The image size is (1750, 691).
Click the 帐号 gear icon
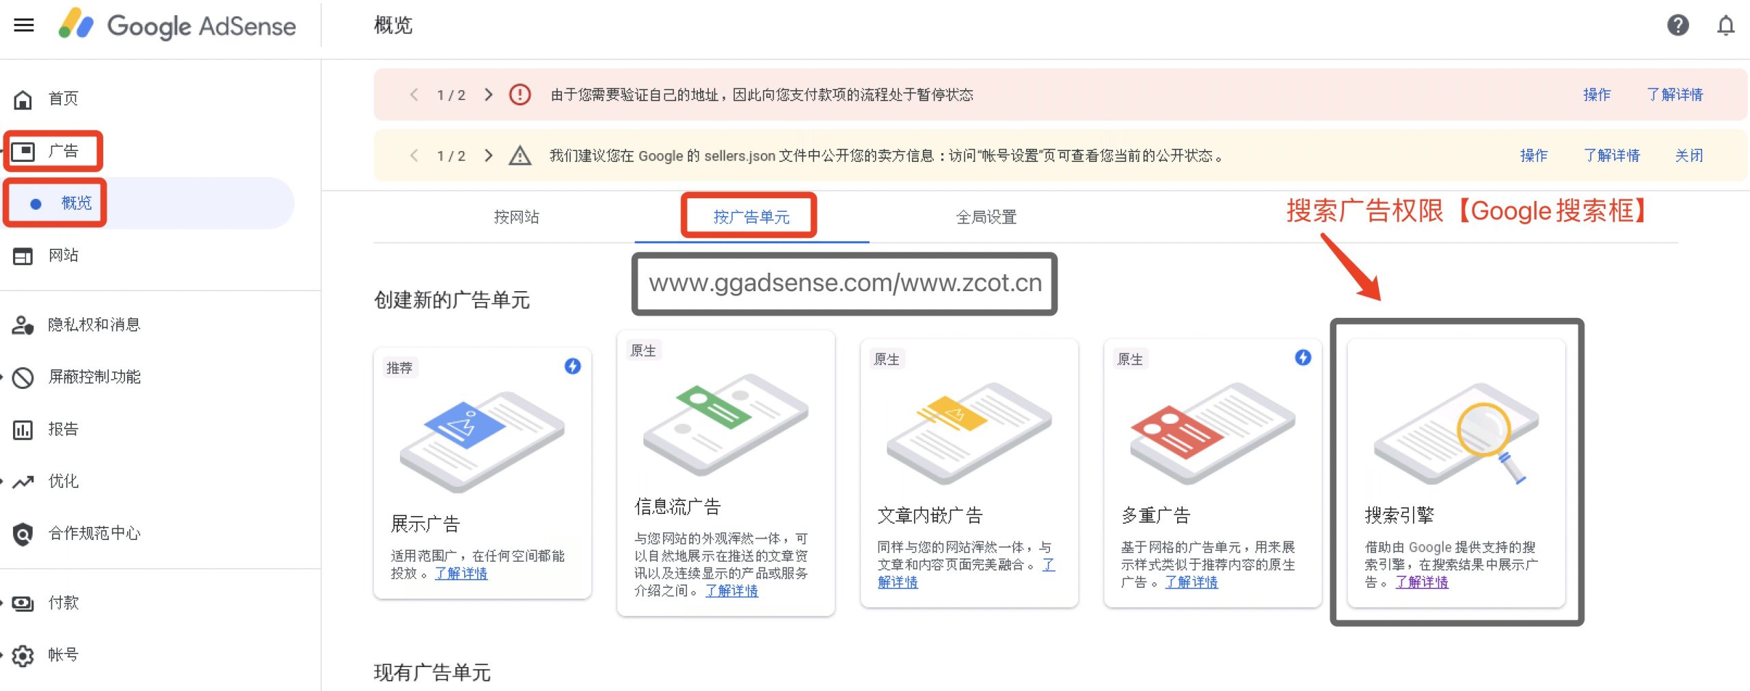point(23,655)
